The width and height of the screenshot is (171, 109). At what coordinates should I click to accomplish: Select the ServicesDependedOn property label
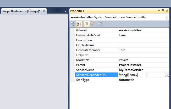96,75
